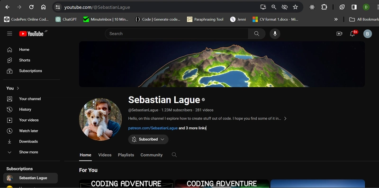Viewport: 379px width, 188px height.
Task: Click the microphone voice search icon
Action: coord(275,34)
